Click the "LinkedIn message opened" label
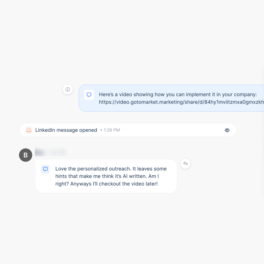The height and width of the screenshot is (264, 264). (66, 130)
